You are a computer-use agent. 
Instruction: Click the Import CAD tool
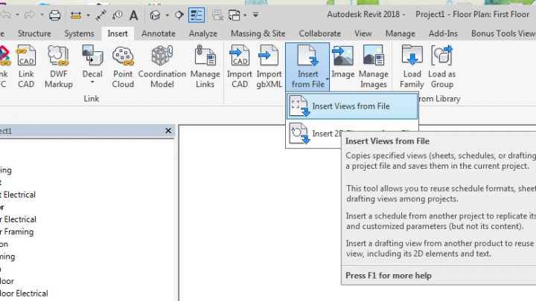(239, 67)
